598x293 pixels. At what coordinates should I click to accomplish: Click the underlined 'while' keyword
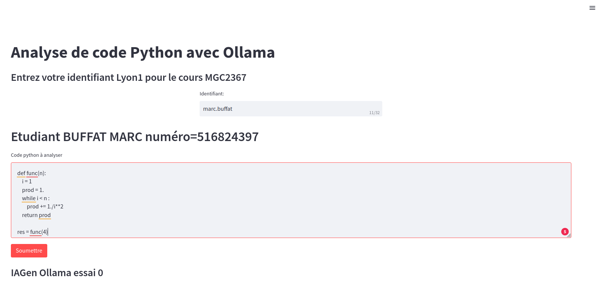tap(29, 198)
